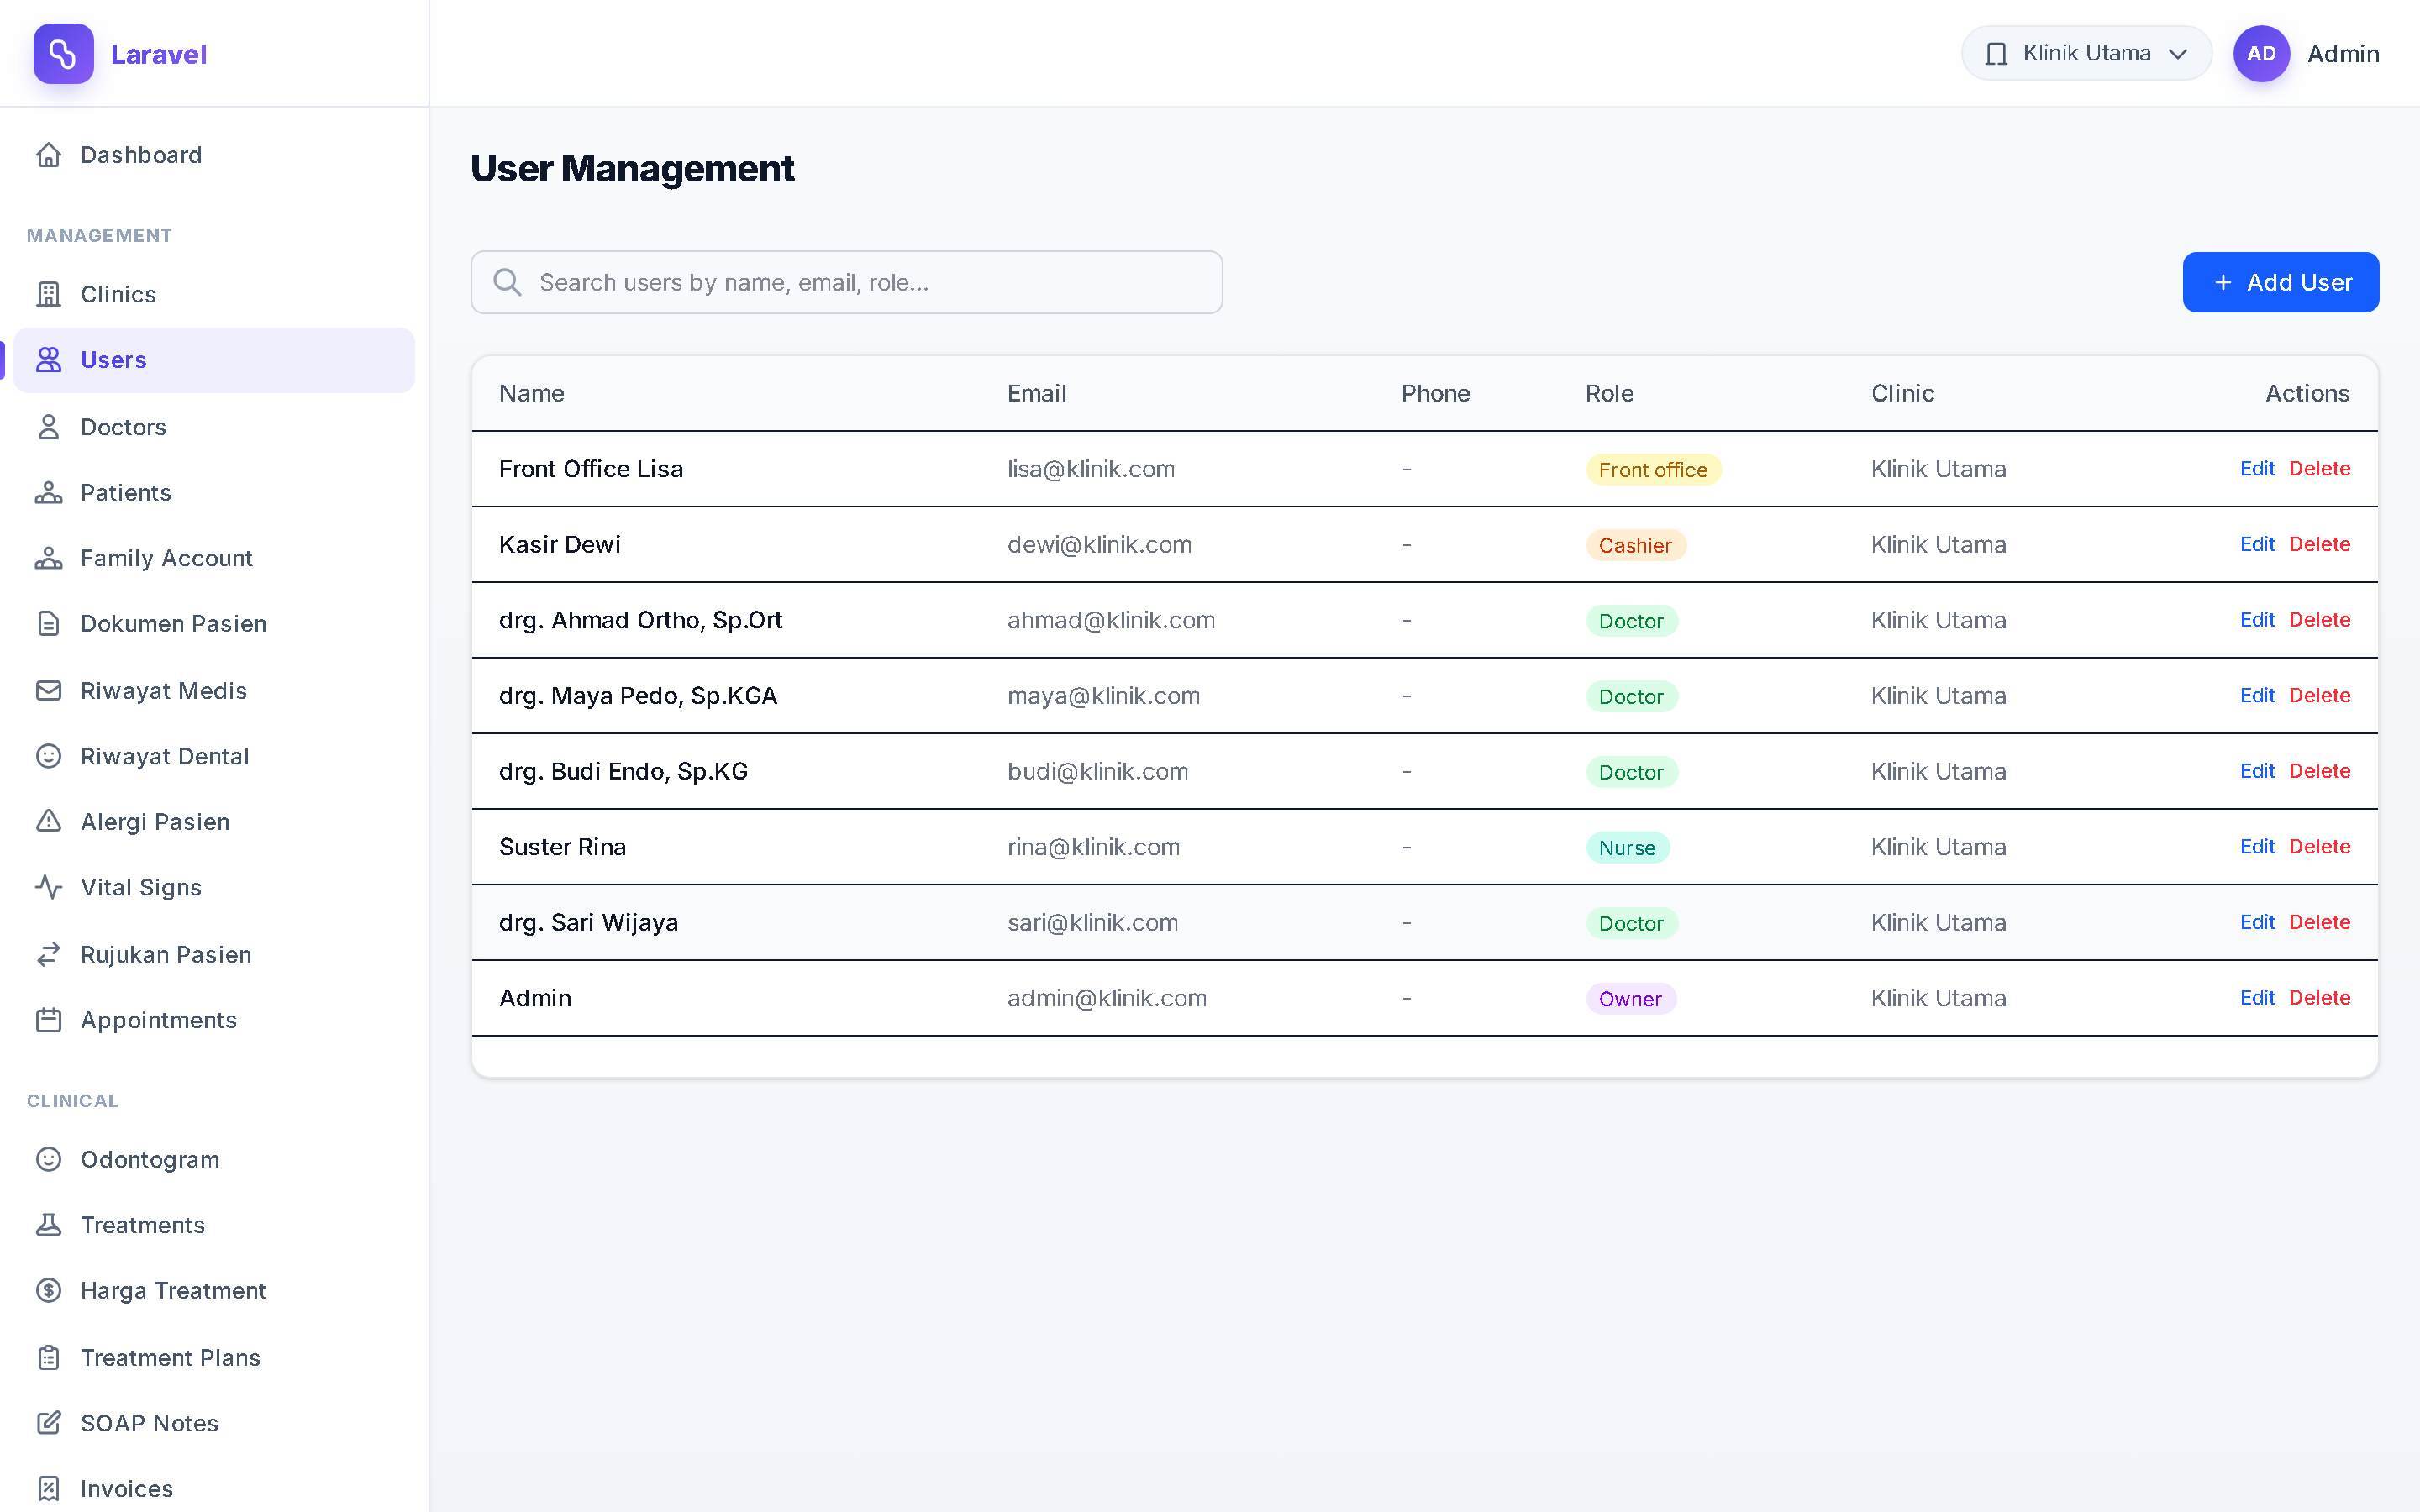Click the Harga Treatment dollar icon
Screen dimensions: 2420x1512
click(x=49, y=1290)
